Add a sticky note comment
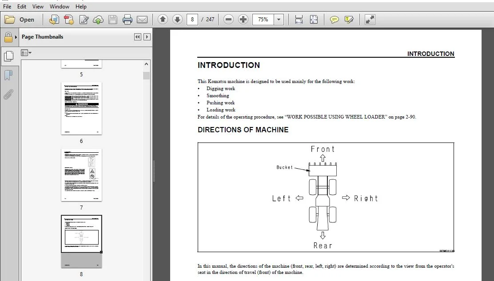 (334, 20)
